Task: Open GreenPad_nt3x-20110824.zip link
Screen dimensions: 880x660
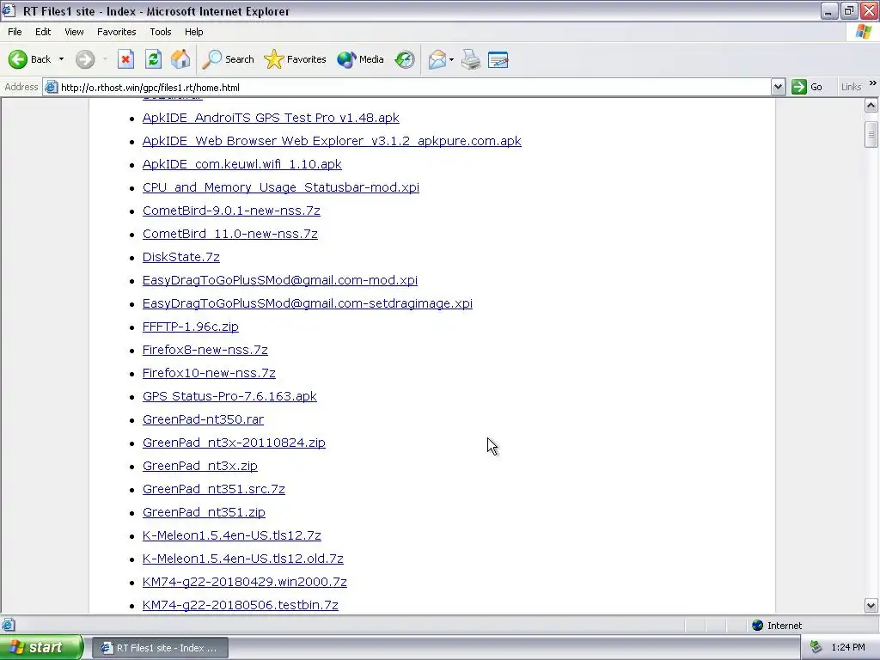Action: point(234,443)
